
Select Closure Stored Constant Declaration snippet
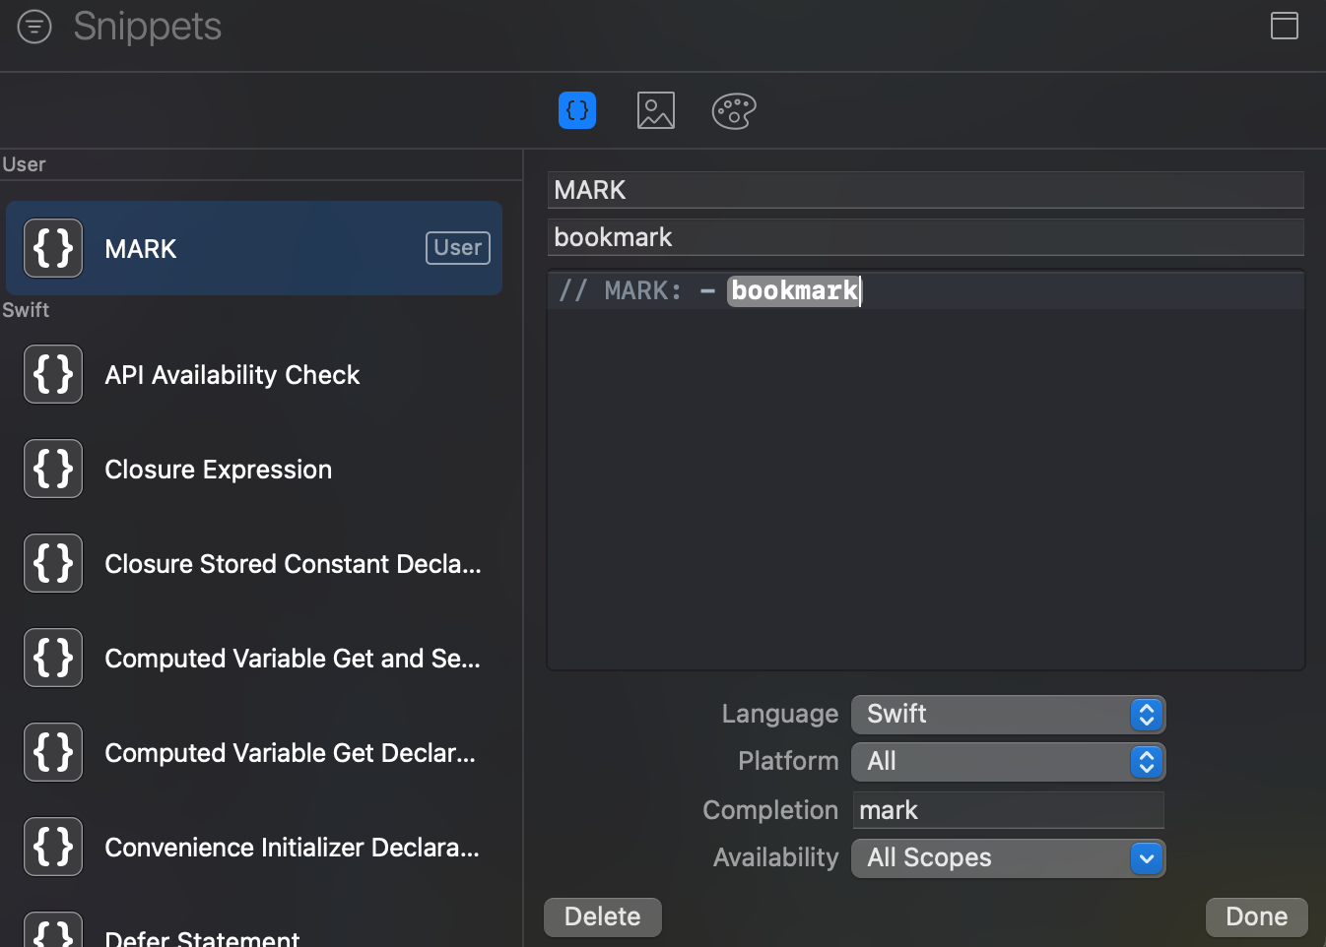(293, 564)
